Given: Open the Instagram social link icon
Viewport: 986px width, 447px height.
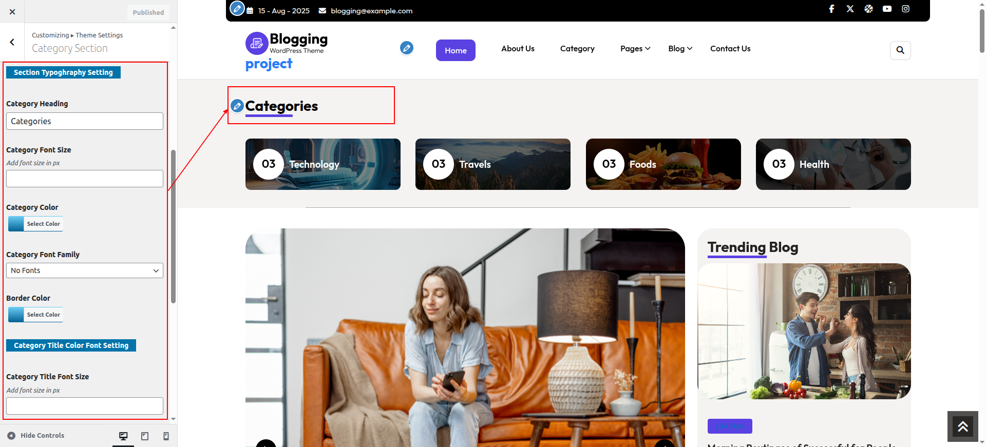Looking at the screenshot, I should pos(905,9).
